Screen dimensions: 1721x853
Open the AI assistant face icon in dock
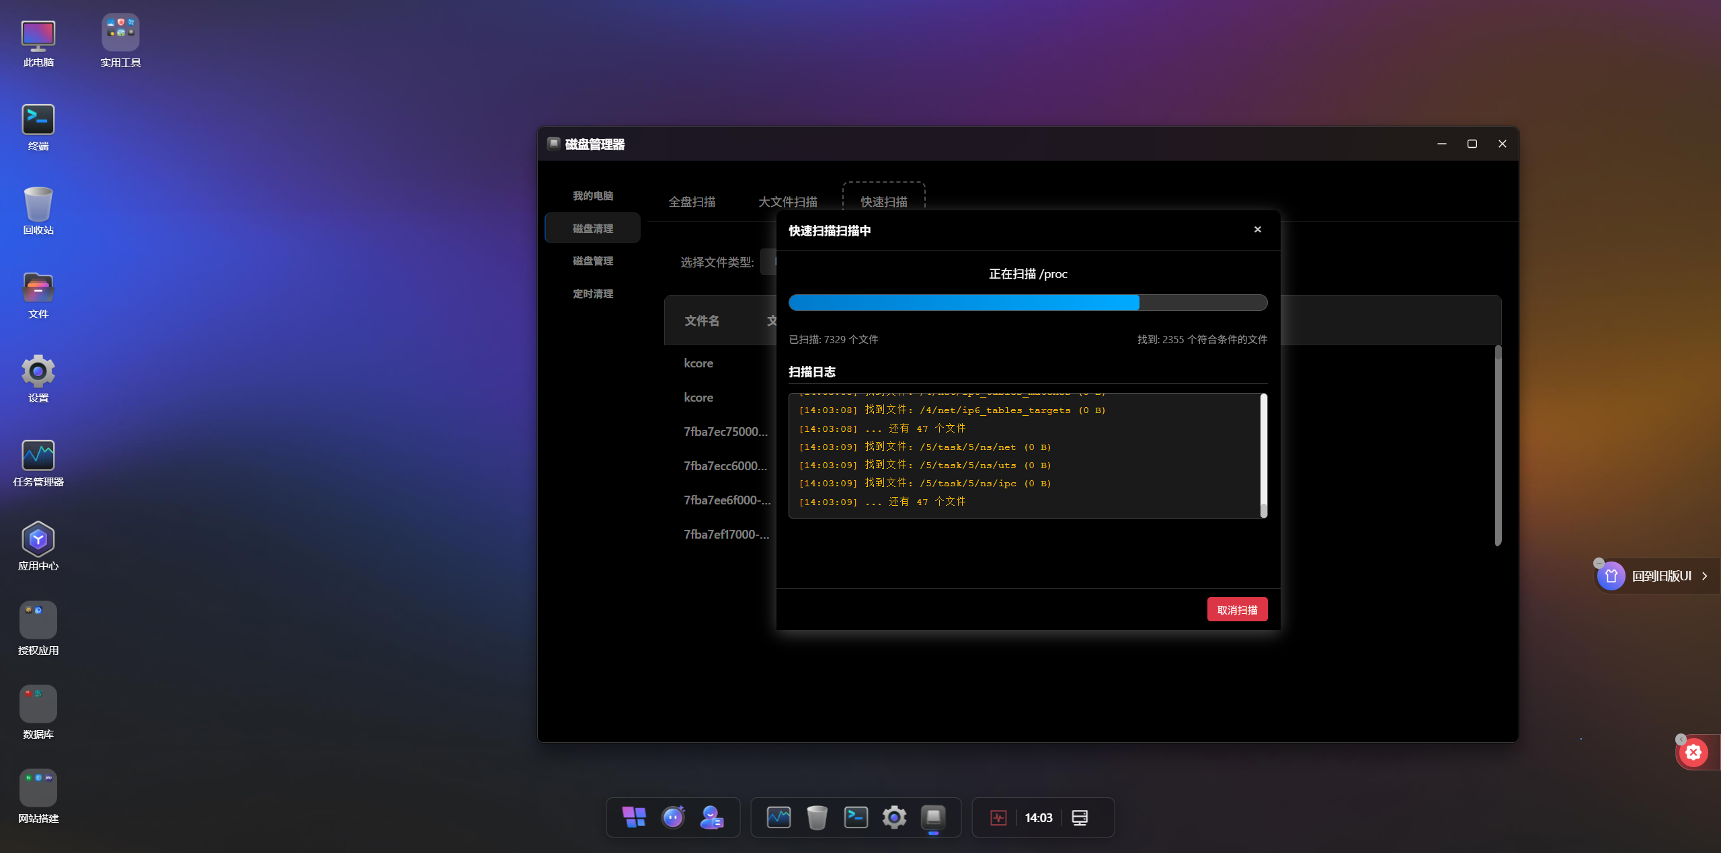673,817
